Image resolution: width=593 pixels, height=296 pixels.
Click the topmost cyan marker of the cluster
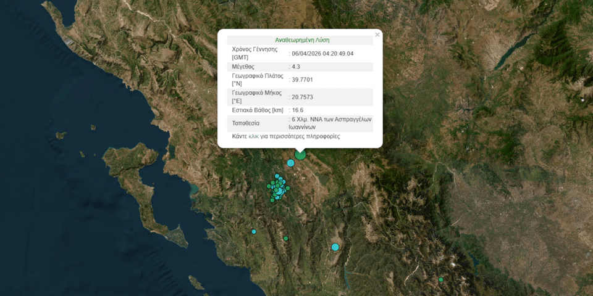[277, 176]
